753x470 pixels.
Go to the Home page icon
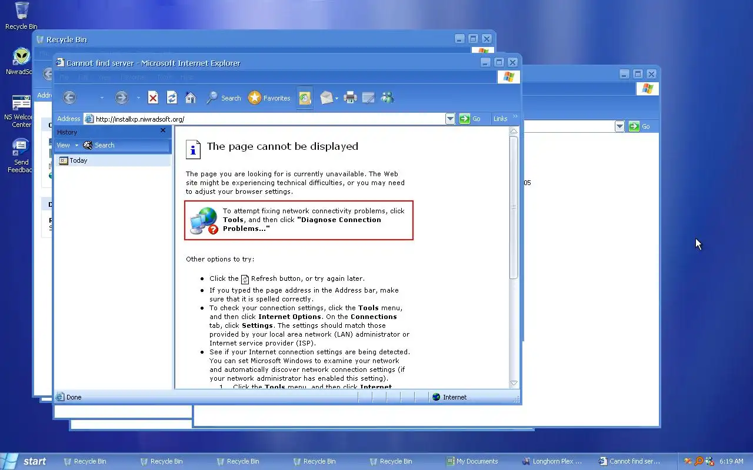click(x=191, y=98)
